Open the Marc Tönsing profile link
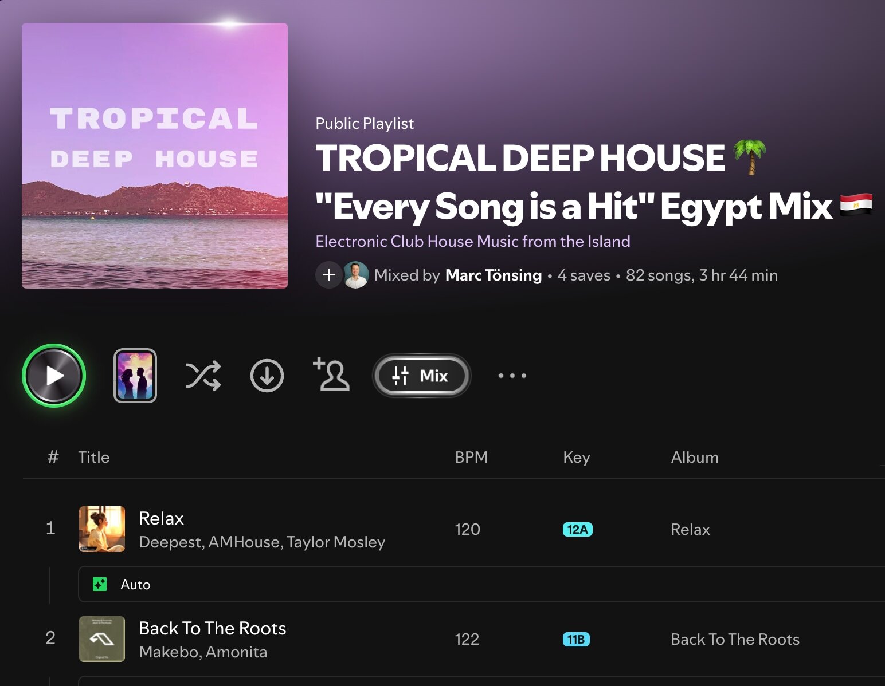Viewport: 885px width, 686px height. tap(494, 275)
